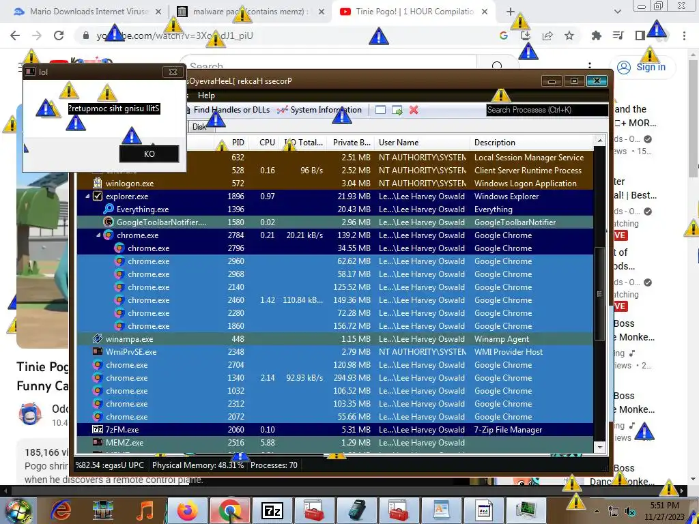
Task: Click the find window icon in Process Hacker toolbar
Action: tap(380, 110)
